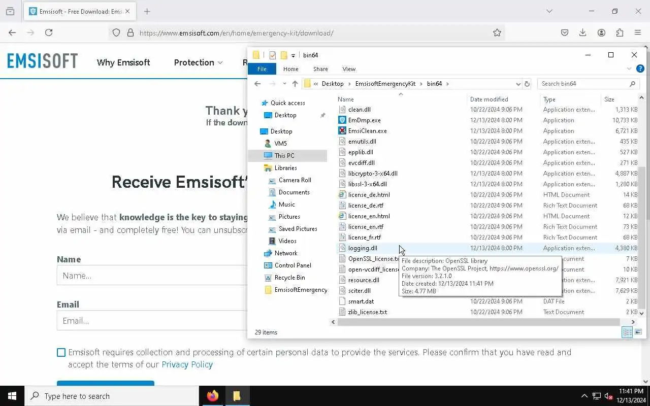
Task: Open the Protection menu dropdown
Action: (198, 62)
